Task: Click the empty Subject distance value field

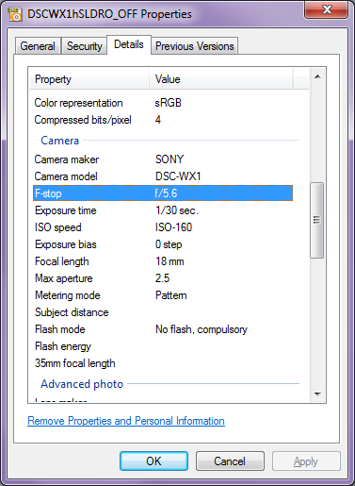Action: coord(224,312)
